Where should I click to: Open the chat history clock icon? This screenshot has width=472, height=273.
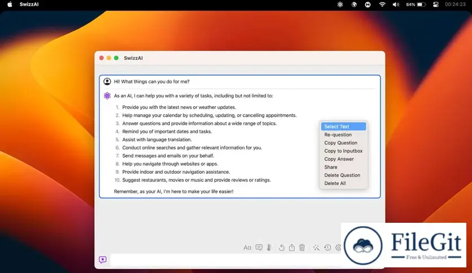[x=327, y=248]
